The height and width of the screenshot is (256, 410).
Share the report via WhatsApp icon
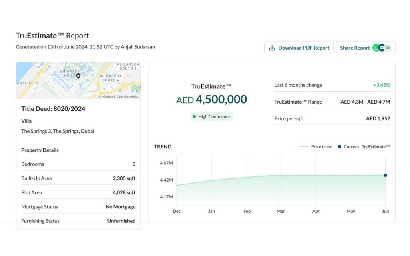point(376,47)
